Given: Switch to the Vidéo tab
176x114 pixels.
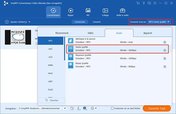Looking at the screenshot, I should 90,33.
